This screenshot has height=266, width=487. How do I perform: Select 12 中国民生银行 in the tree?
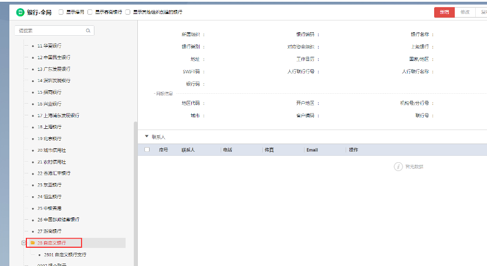(54, 57)
